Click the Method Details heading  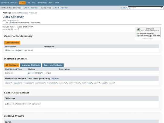(14, 116)
